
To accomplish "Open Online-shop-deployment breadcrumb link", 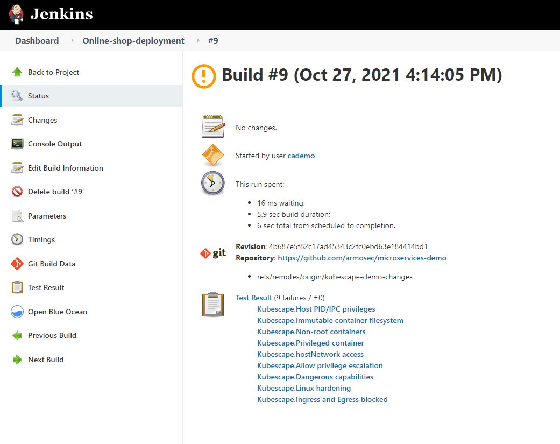I will click(133, 41).
